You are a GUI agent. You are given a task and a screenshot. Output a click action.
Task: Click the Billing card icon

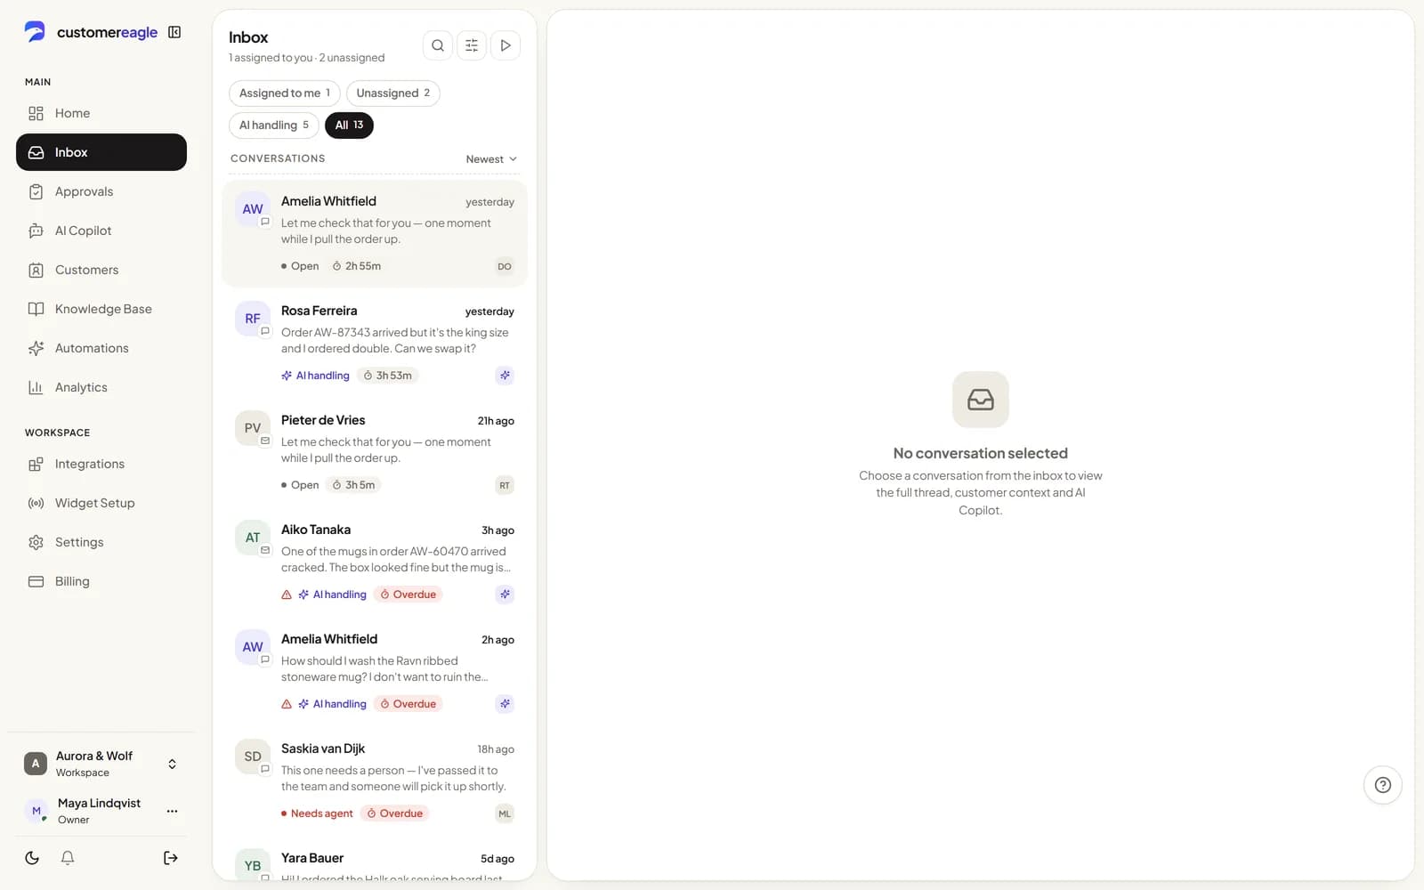pyautogui.click(x=36, y=581)
